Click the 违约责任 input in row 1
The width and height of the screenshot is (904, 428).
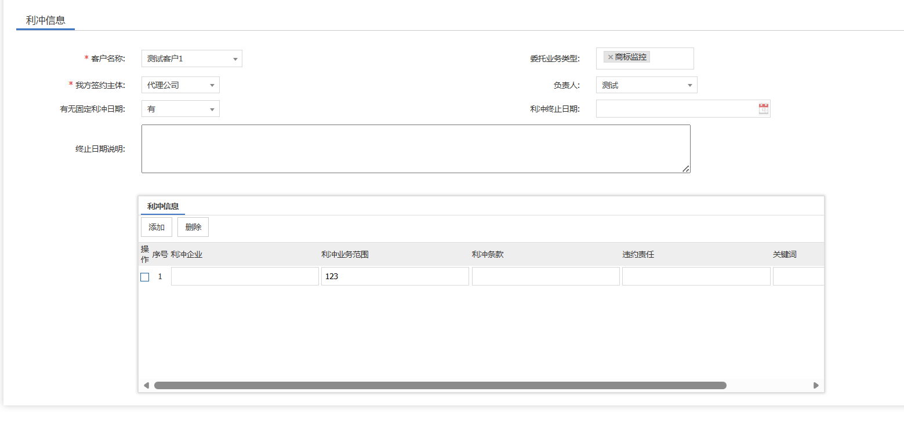696,276
